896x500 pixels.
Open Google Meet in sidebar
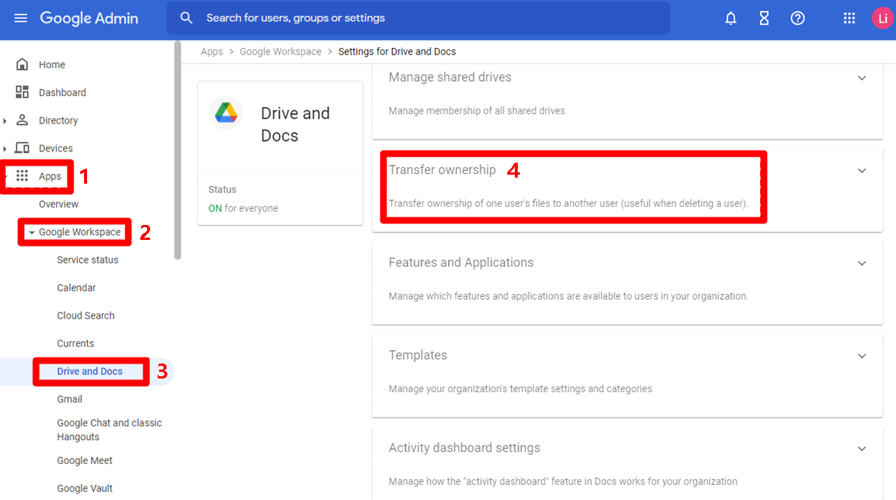point(85,460)
